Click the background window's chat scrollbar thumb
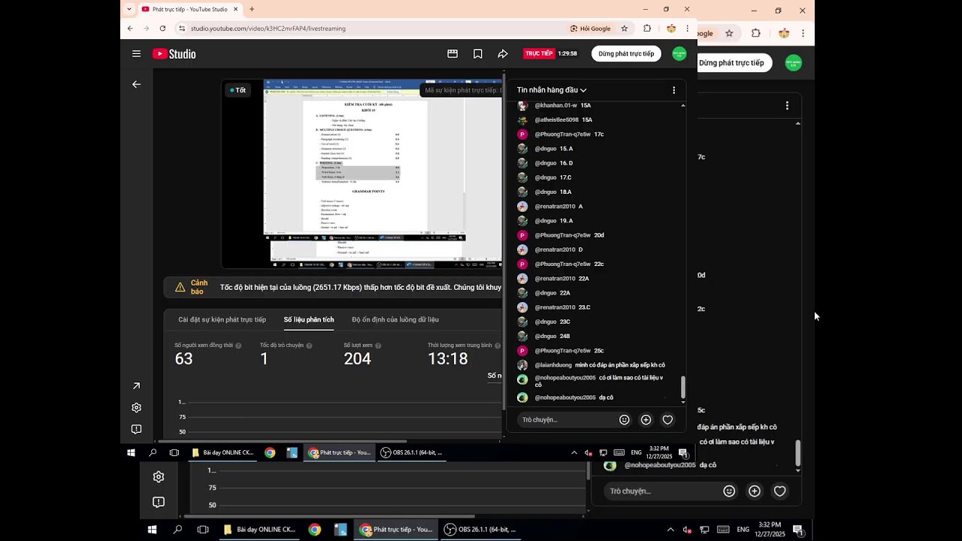962x541 pixels. 798,453
